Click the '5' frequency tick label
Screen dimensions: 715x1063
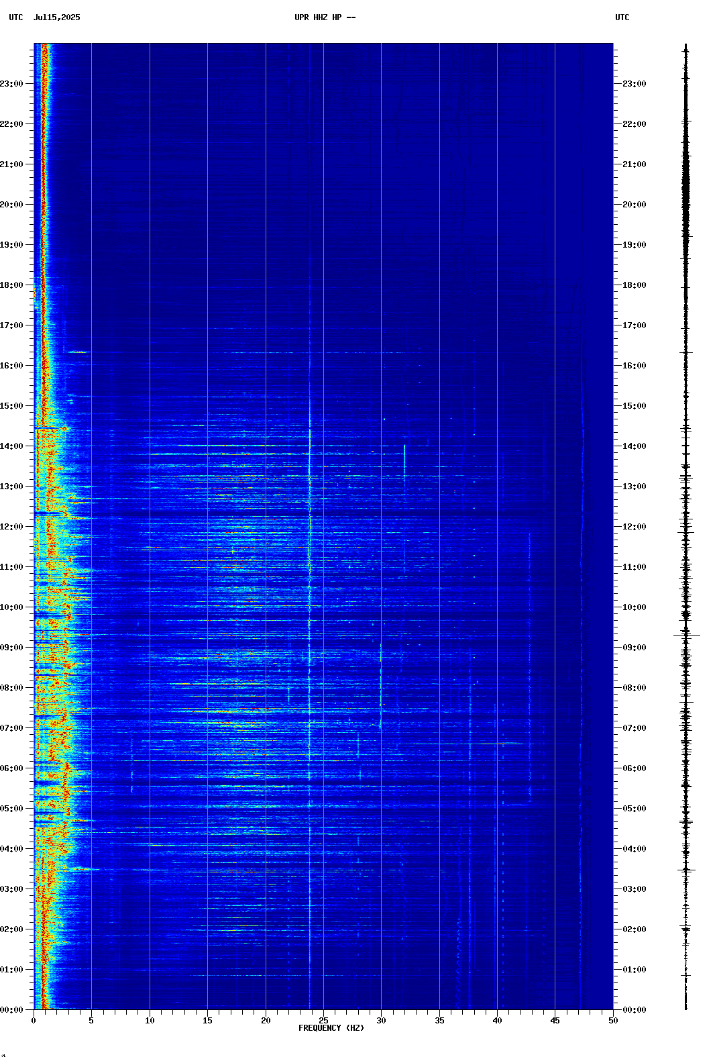click(x=91, y=1021)
